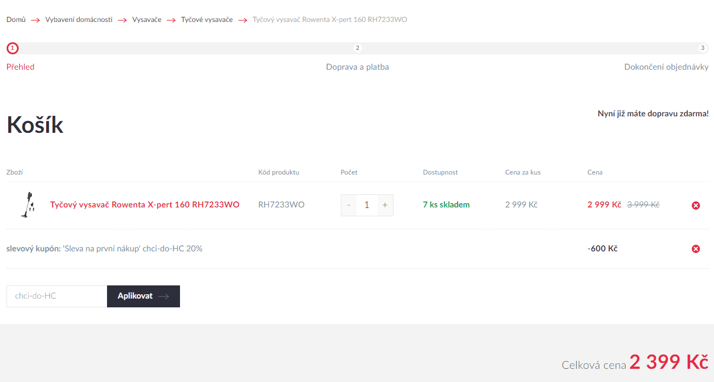Click the coupon code input field
714x382 pixels.
click(x=57, y=296)
